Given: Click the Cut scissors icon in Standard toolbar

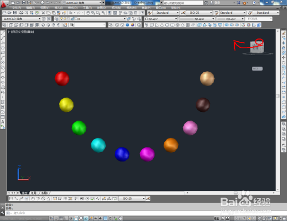Looking at the screenshot, I should 43,13.
